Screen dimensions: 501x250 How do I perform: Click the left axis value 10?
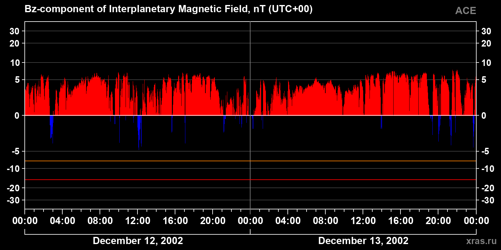(x=15, y=63)
